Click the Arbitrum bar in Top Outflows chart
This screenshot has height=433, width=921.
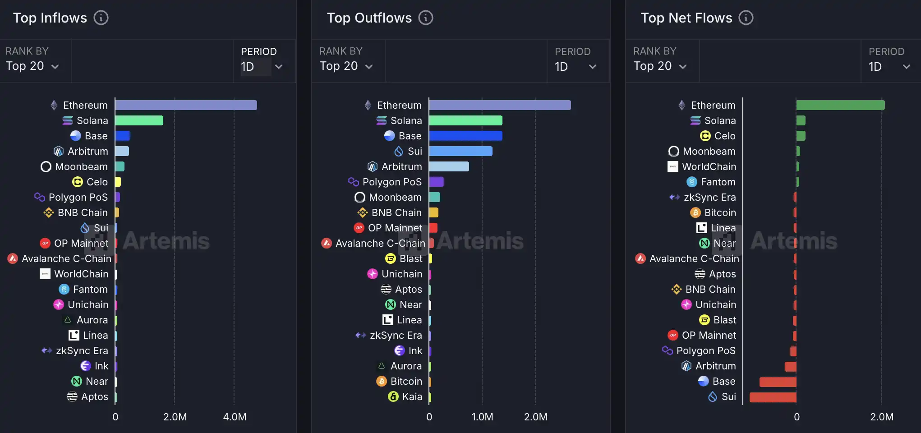click(449, 166)
